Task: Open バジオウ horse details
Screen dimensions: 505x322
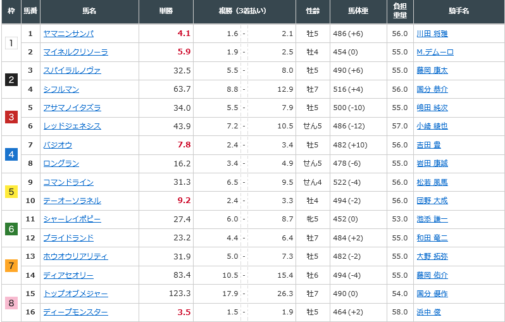Action: (x=58, y=145)
